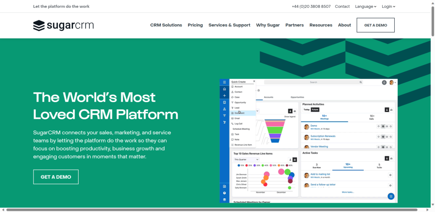Click the star favorite icon in dashboard preview
This screenshot has width=435, height=212.
tap(259, 90)
